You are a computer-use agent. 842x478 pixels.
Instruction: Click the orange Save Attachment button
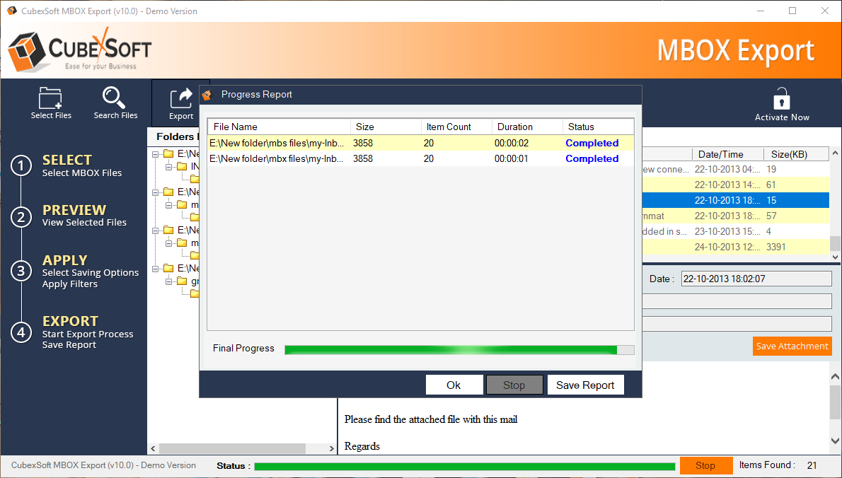(792, 346)
